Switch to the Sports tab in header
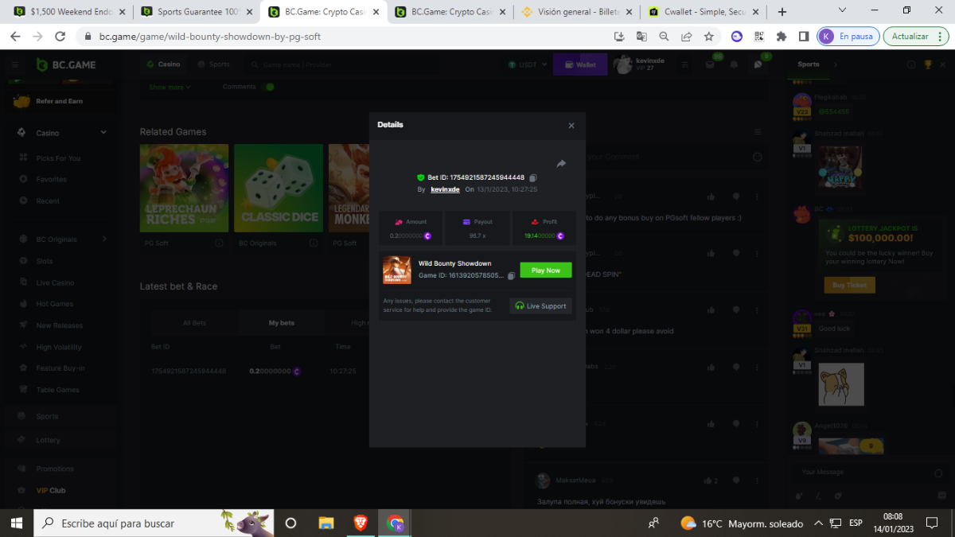 click(x=214, y=64)
